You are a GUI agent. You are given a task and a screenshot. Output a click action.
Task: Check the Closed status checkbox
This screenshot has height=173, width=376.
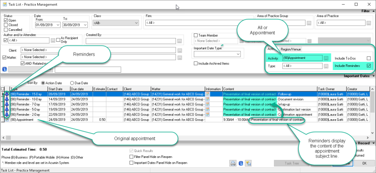pos(6,25)
